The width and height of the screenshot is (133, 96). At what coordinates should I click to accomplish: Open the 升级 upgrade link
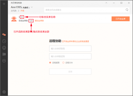22,11
